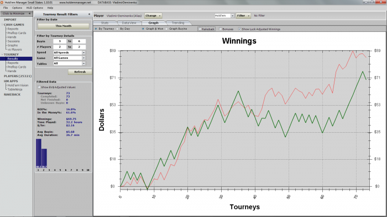Open the Game dropdown
The image size is (387, 217).
[84, 58]
